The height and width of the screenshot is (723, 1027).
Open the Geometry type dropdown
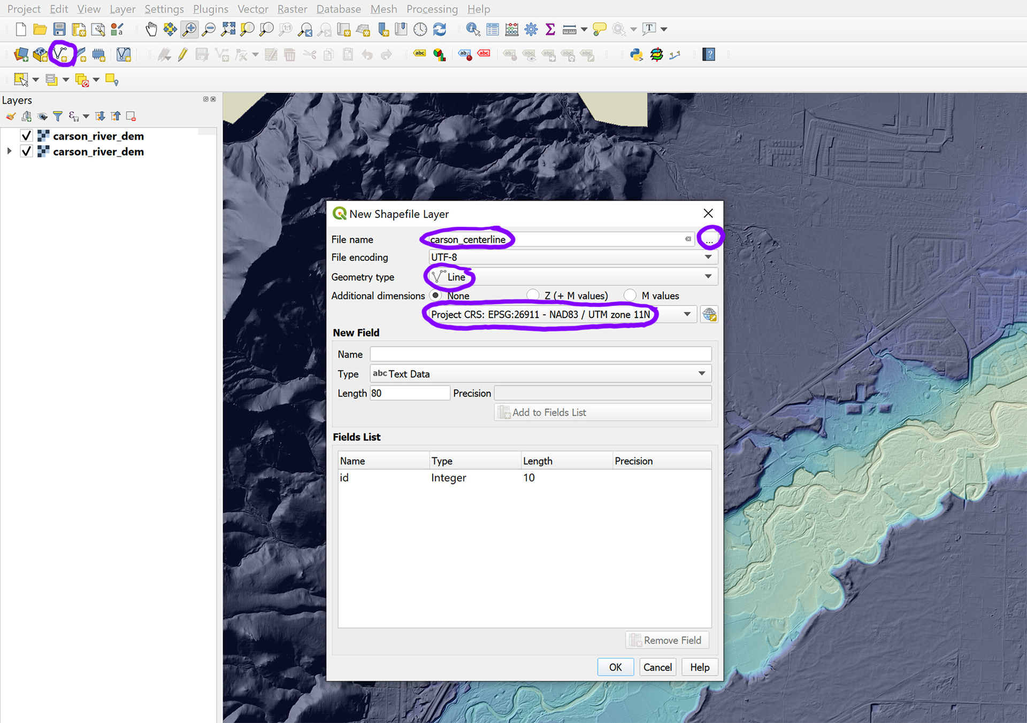pos(572,277)
